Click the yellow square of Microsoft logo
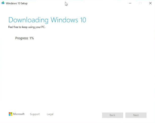The image size is (155, 123). tap(11, 115)
